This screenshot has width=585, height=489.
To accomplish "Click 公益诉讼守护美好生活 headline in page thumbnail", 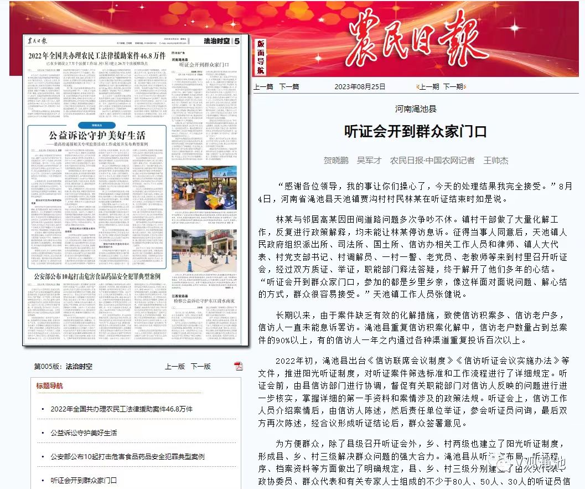I will (x=97, y=136).
